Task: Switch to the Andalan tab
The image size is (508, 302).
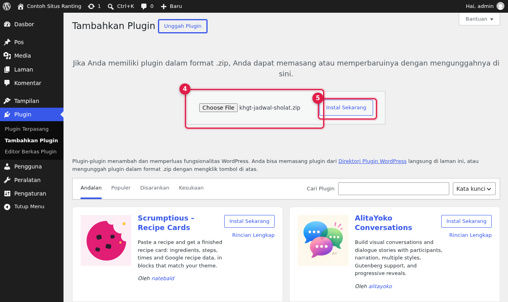Action: click(91, 188)
